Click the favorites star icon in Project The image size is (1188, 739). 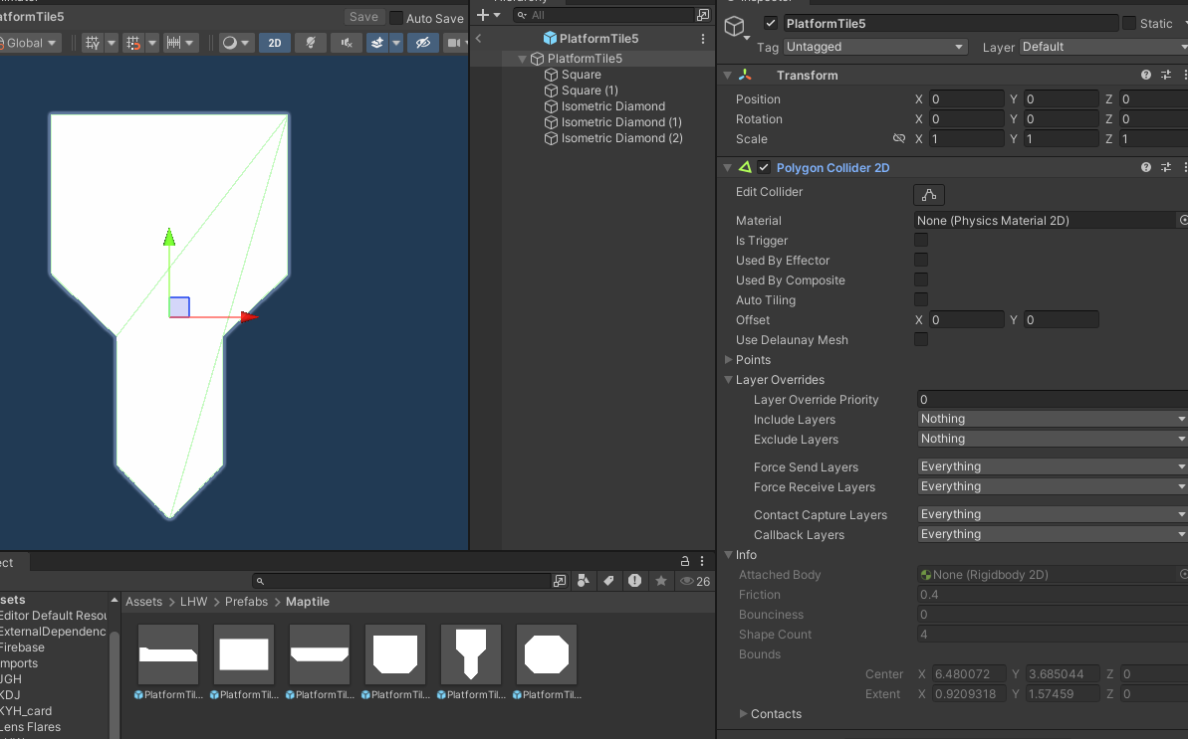pos(660,581)
